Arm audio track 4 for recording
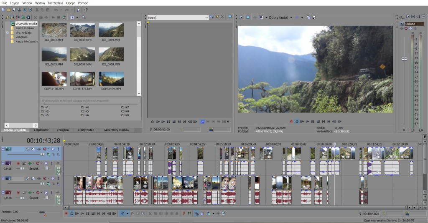Screen dimensions: 428x223 [18, 193]
